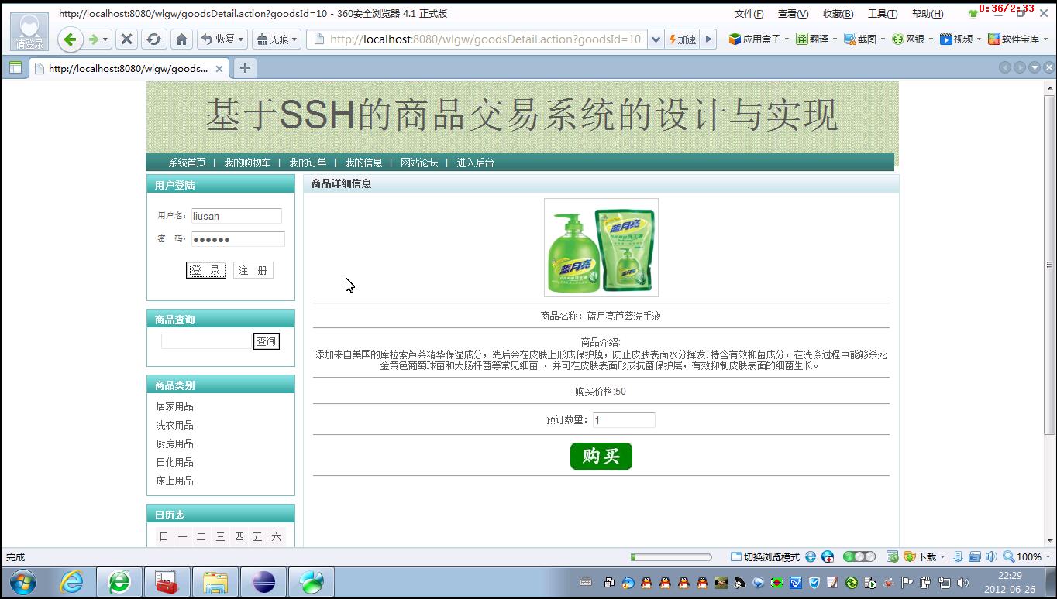Open the Windows Start menu
Screen dimensions: 1057x599
point(23,582)
